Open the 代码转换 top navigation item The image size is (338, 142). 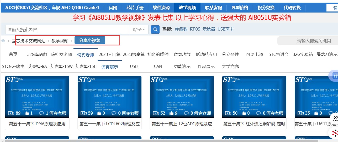tap(292, 8)
